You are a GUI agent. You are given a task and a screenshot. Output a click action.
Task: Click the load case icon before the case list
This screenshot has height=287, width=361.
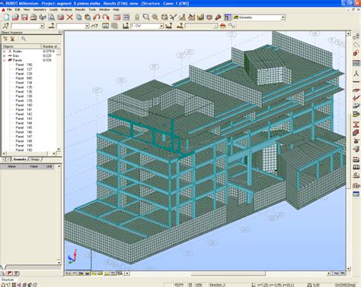[126, 26]
